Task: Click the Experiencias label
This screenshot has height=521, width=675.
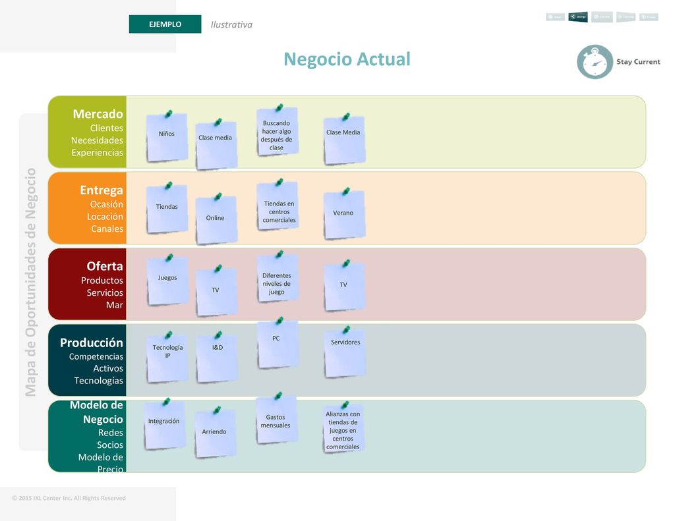Action: point(97,153)
